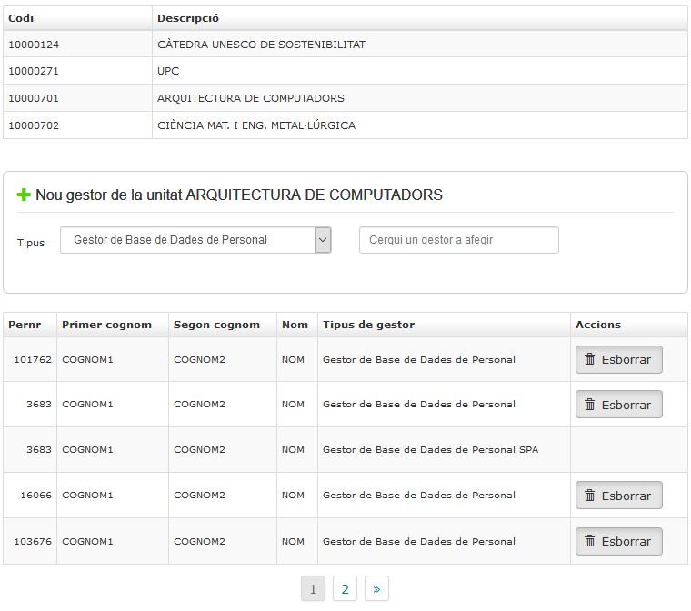This screenshot has height=611, width=691.
Task: Select page 1 in the pagination
Action: point(313,589)
